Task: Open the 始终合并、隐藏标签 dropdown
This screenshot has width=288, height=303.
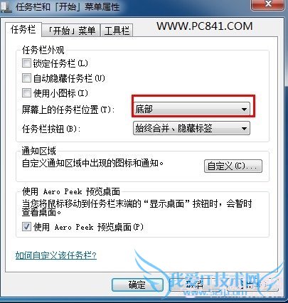Action: pyautogui.click(x=191, y=128)
